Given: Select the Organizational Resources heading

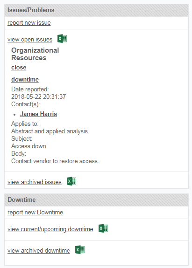Looking at the screenshot, I should point(35,54).
